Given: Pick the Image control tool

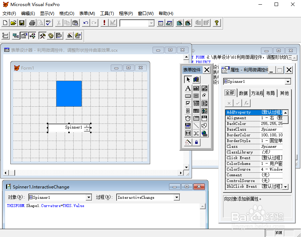Looking at the screenshot, I should click(x=204, y=111).
